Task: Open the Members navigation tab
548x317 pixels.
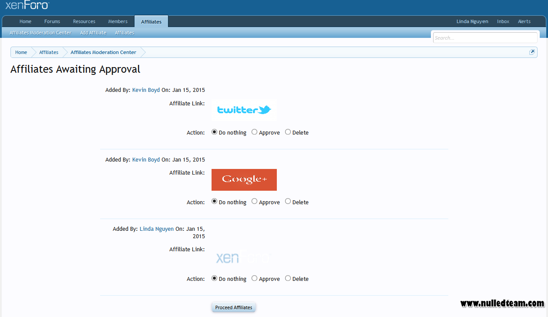Action: pos(118,21)
